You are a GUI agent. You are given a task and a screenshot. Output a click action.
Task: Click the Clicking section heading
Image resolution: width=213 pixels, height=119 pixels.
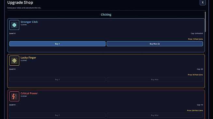click(106, 15)
